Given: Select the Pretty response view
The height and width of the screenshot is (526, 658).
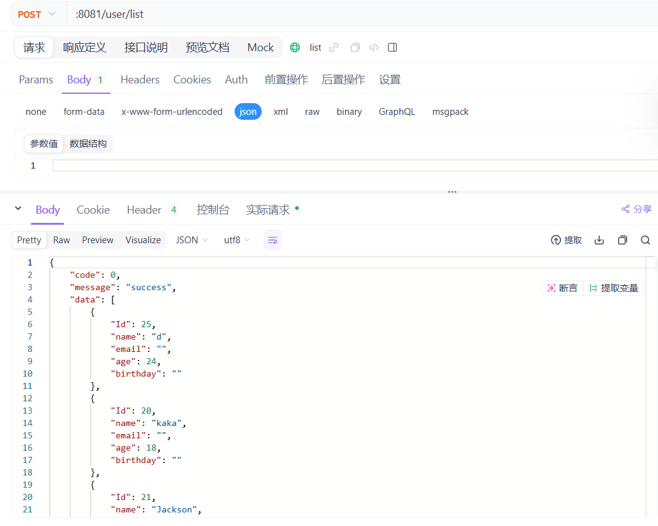Looking at the screenshot, I should (29, 240).
